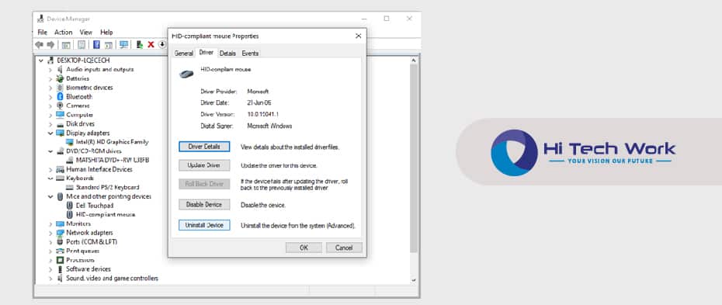The image size is (722, 305).
Task: Click the down-arrow Disable device toolbar icon
Action: pos(162,44)
